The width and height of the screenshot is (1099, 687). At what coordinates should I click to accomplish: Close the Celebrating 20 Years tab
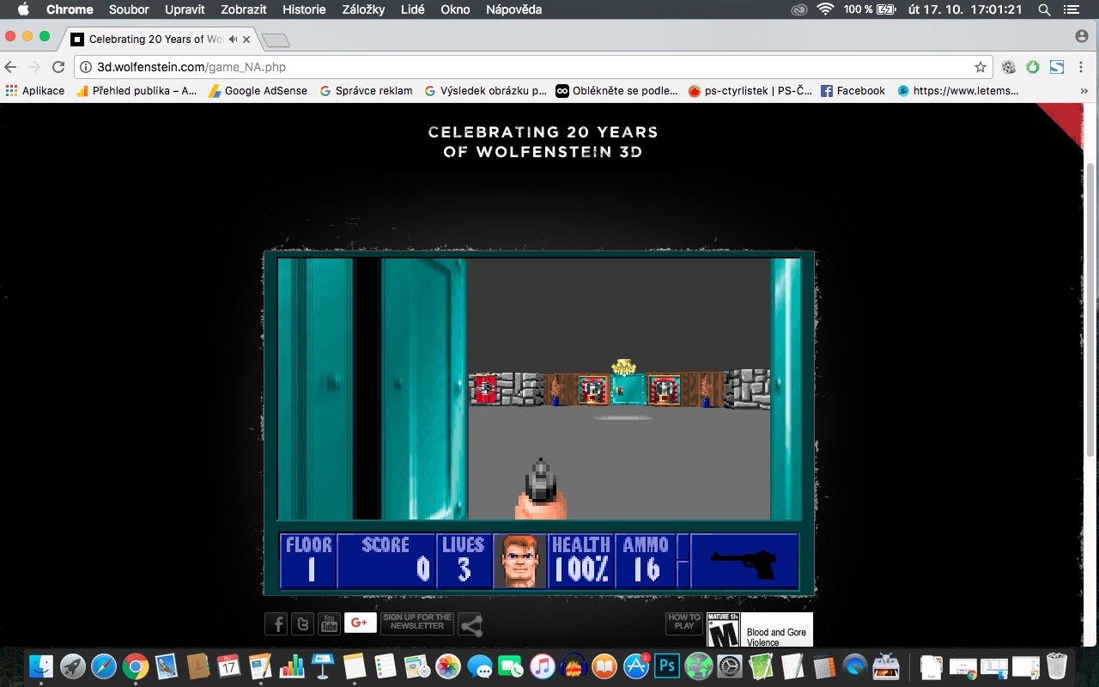(246, 40)
